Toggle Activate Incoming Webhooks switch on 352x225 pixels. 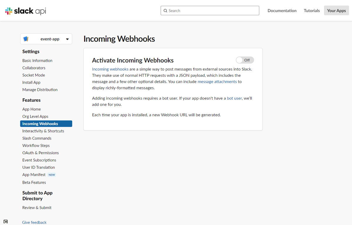[x=245, y=60]
